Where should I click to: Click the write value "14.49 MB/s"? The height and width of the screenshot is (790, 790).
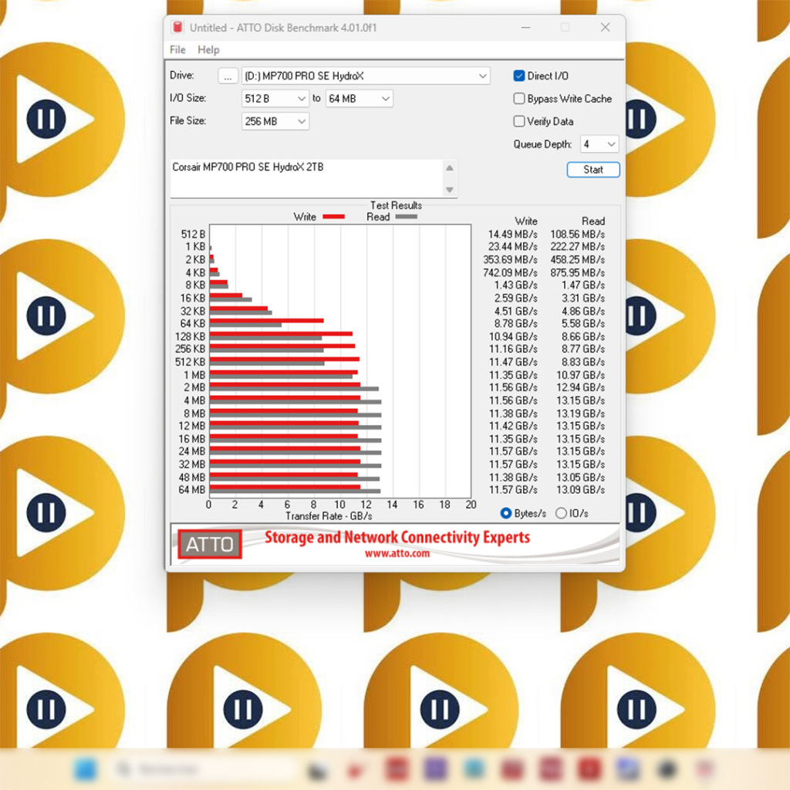point(512,235)
